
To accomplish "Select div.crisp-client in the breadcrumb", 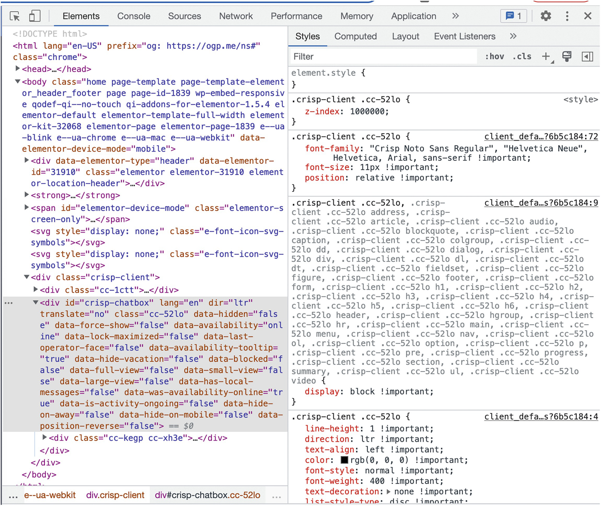I will [115, 495].
